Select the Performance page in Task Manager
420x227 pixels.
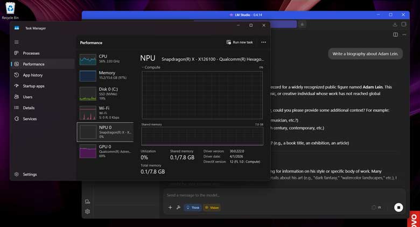43,64
